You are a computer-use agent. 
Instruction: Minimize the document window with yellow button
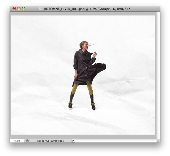point(19,8)
